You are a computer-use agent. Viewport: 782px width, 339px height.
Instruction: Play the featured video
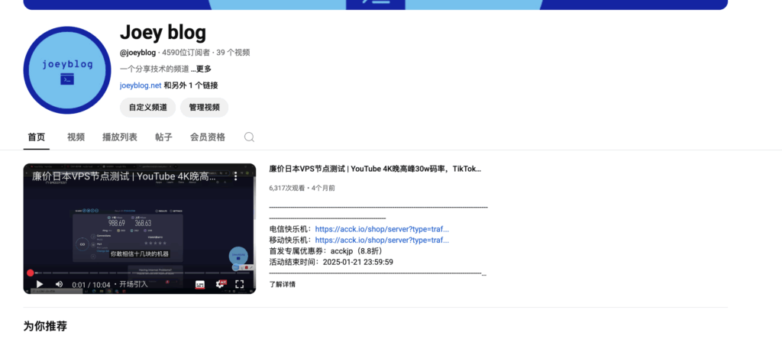[40, 284]
